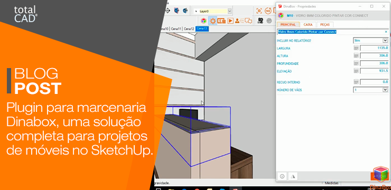Open the chat bubbles icon

(x=248, y=21)
